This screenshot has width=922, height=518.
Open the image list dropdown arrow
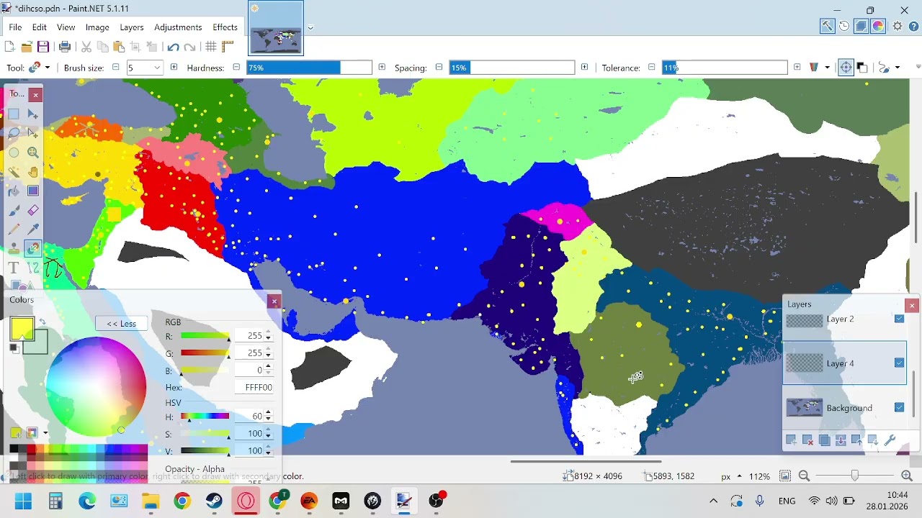coord(310,28)
